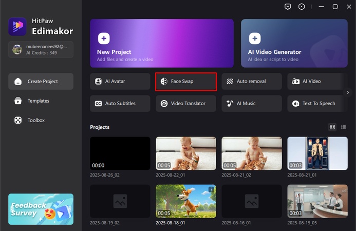Image resolution: width=356 pixels, height=231 pixels.
Task: Open the AI Video tool
Action: (x=315, y=81)
